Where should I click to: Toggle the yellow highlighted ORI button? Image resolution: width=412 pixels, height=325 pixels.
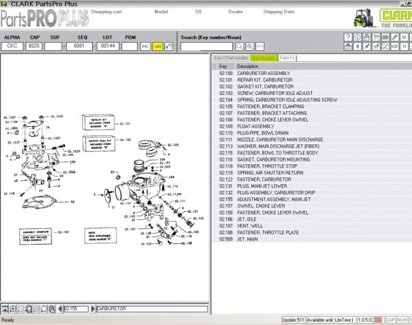157,47
